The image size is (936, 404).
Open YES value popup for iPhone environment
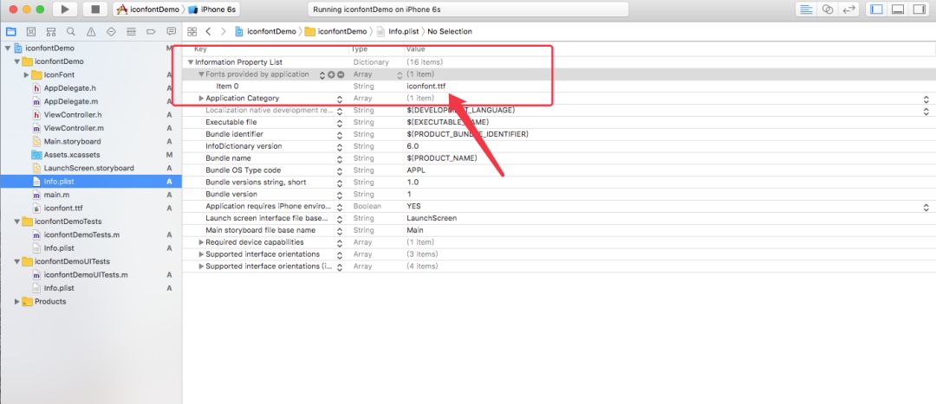[926, 207]
